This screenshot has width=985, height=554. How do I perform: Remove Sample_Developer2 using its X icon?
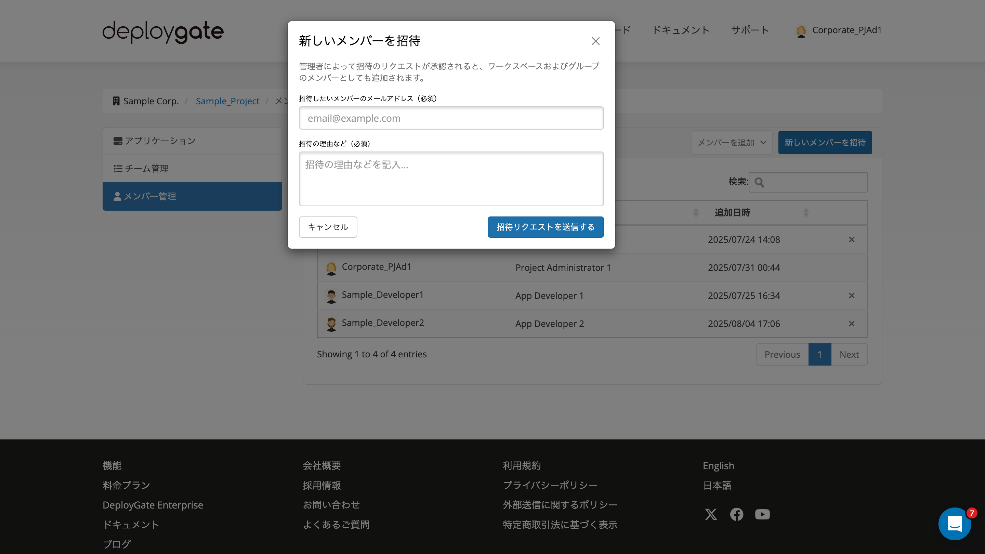(852, 324)
